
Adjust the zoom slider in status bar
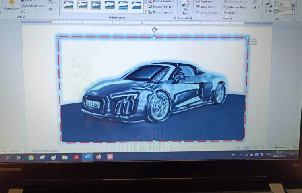tap(276, 148)
